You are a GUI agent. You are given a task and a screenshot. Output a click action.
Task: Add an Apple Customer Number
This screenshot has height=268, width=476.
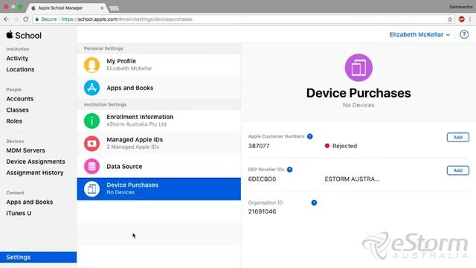pos(458,137)
